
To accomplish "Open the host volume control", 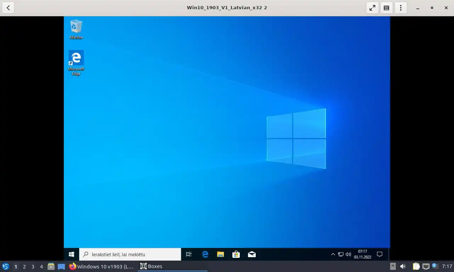I will pyautogui.click(x=403, y=266).
